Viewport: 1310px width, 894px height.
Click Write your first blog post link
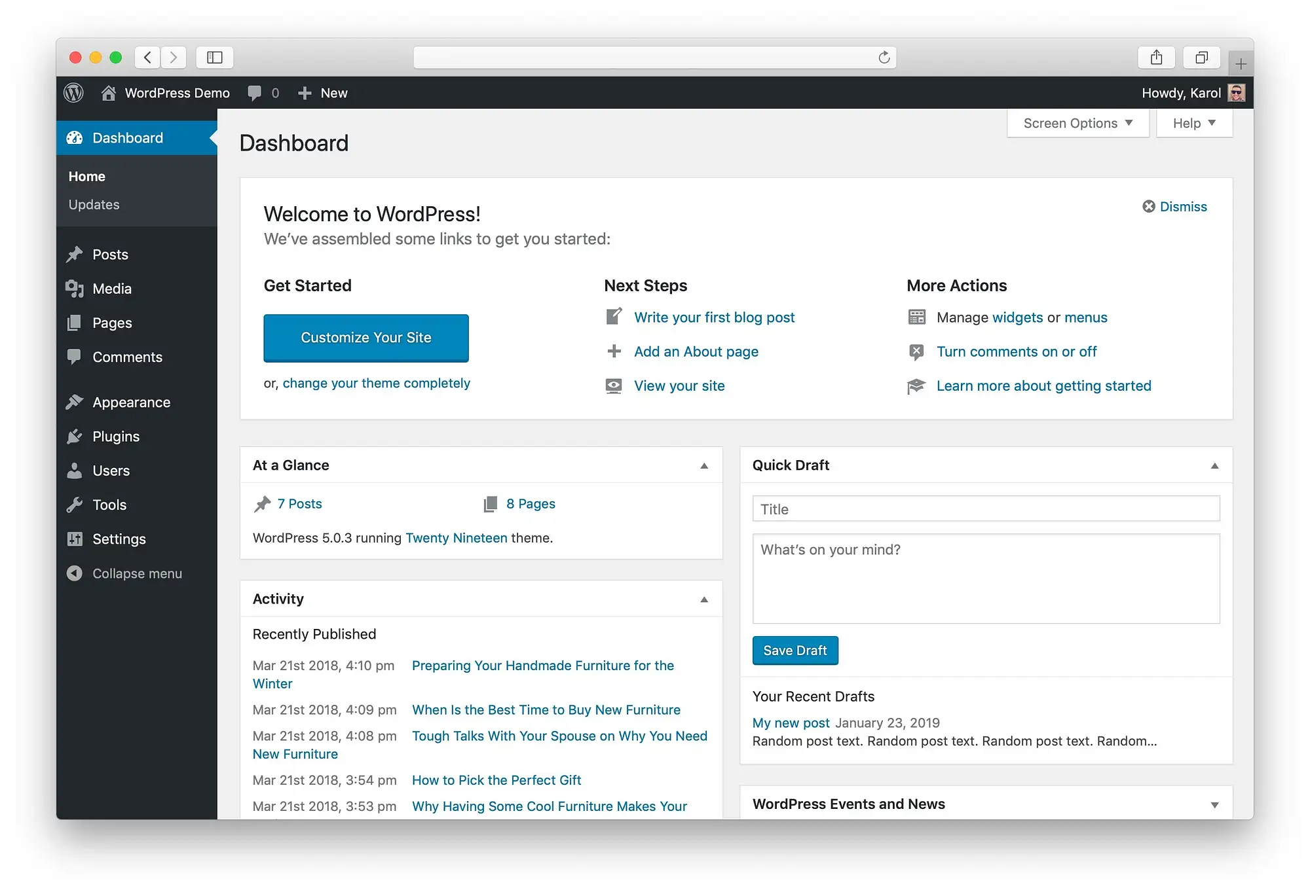715,316
